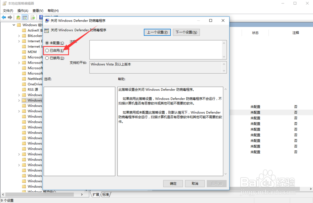Open the 操作(A) menu
Image resolution: width=313 pixels, height=203 pixels.
(23, 11)
